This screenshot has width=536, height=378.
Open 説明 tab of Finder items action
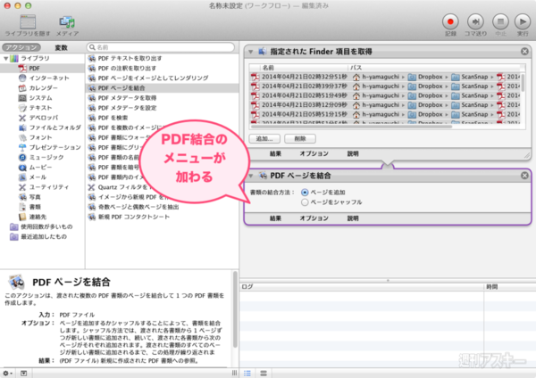pyautogui.click(x=353, y=154)
